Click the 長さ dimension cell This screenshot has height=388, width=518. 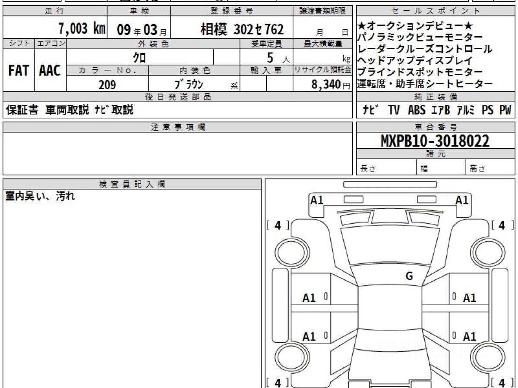pyautogui.click(x=386, y=167)
